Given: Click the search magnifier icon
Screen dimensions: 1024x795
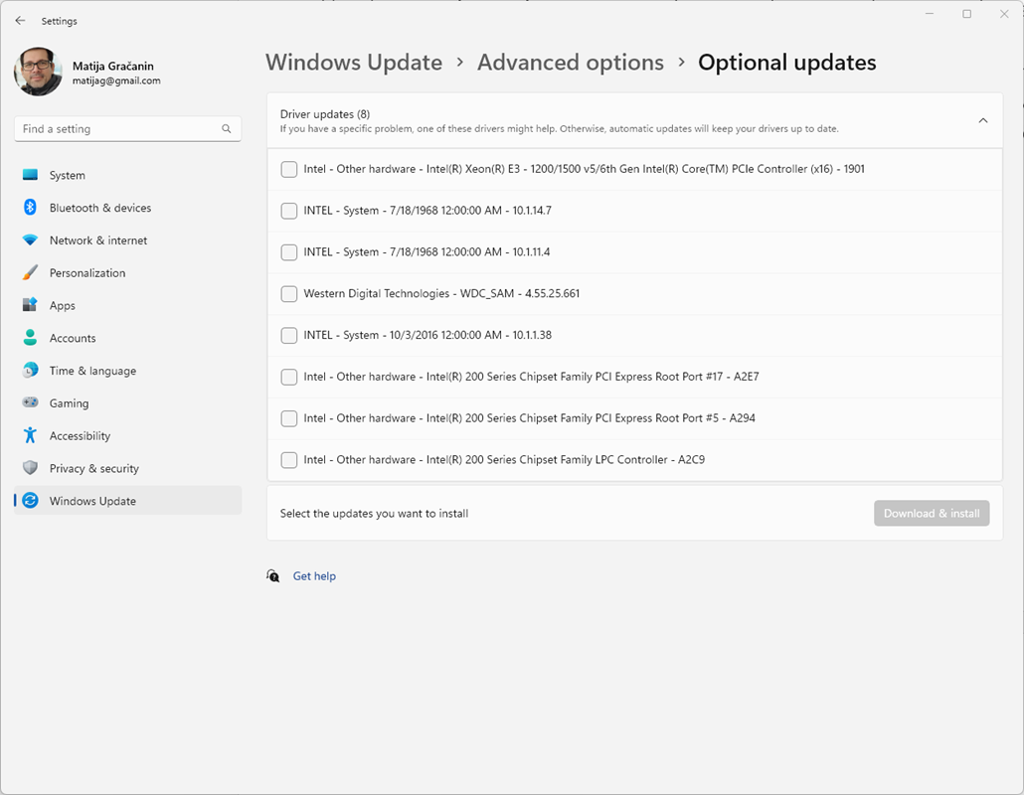Looking at the screenshot, I should coord(227,129).
